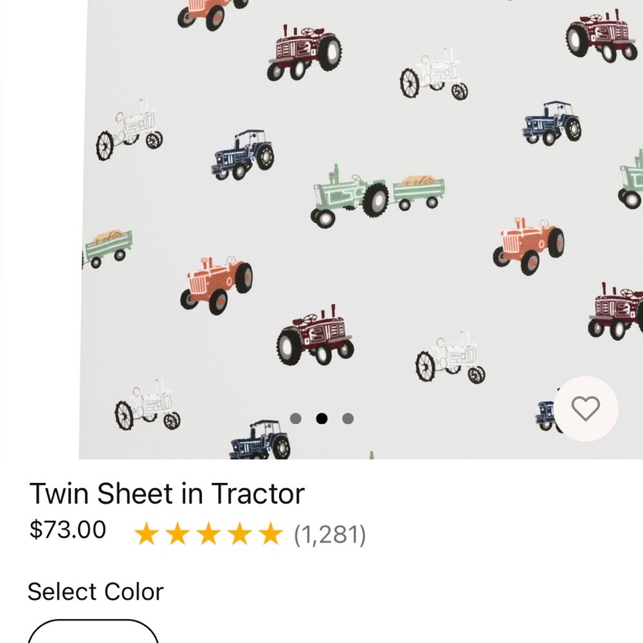
Task: Click the maroon tractor near the image center
Action: pyautogui.click(x=315, y=334)
